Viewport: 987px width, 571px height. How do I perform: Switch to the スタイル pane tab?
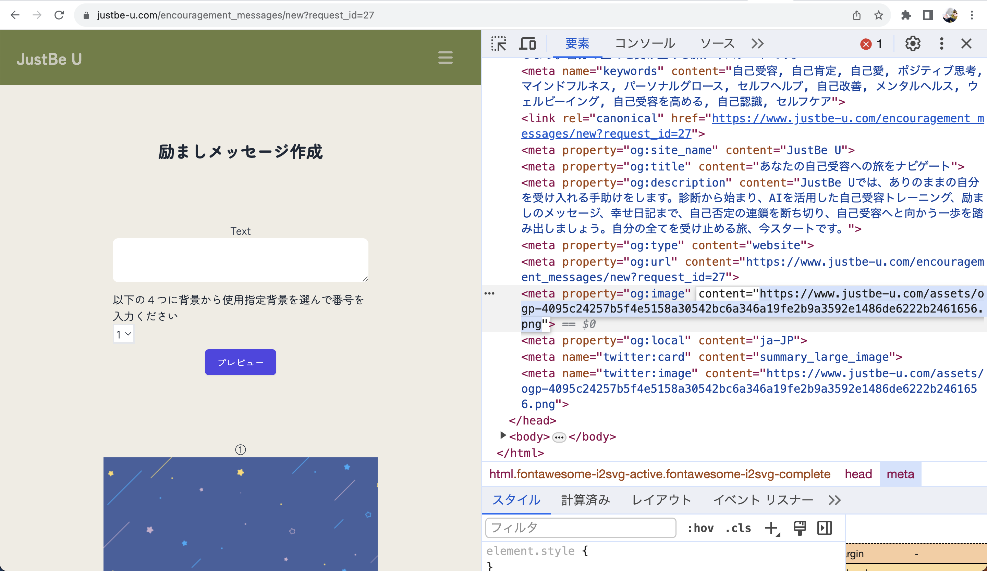pyautogui.click(x=516, y=500)
